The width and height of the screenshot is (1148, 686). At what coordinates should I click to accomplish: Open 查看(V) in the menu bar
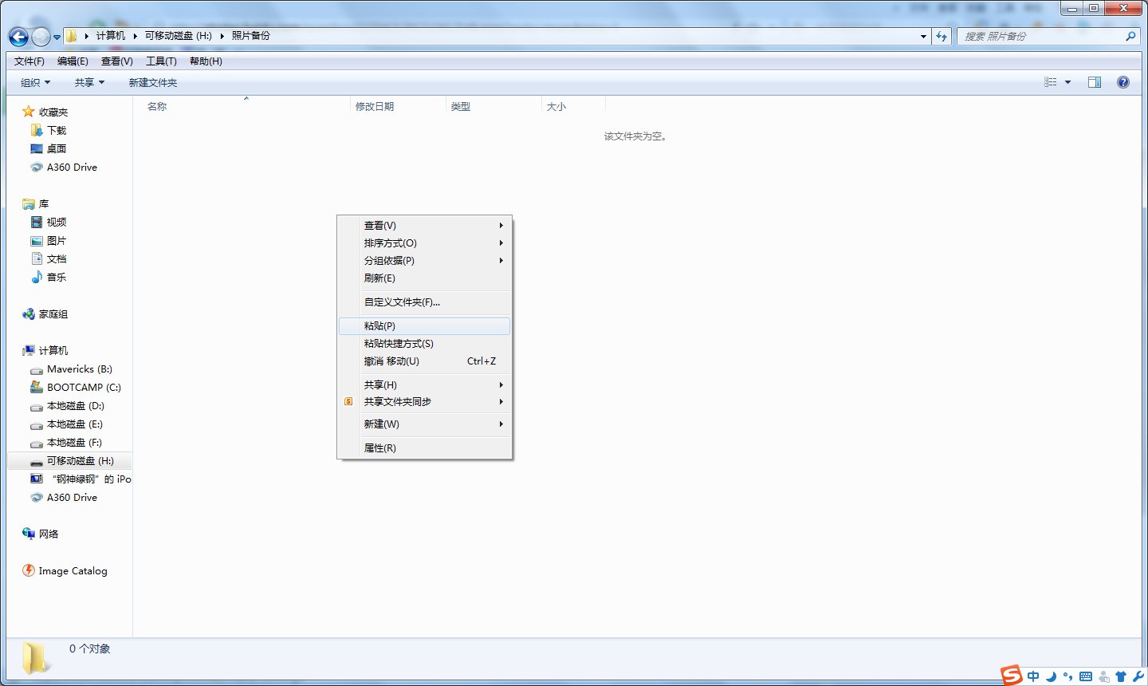click(x=117, y=61)
